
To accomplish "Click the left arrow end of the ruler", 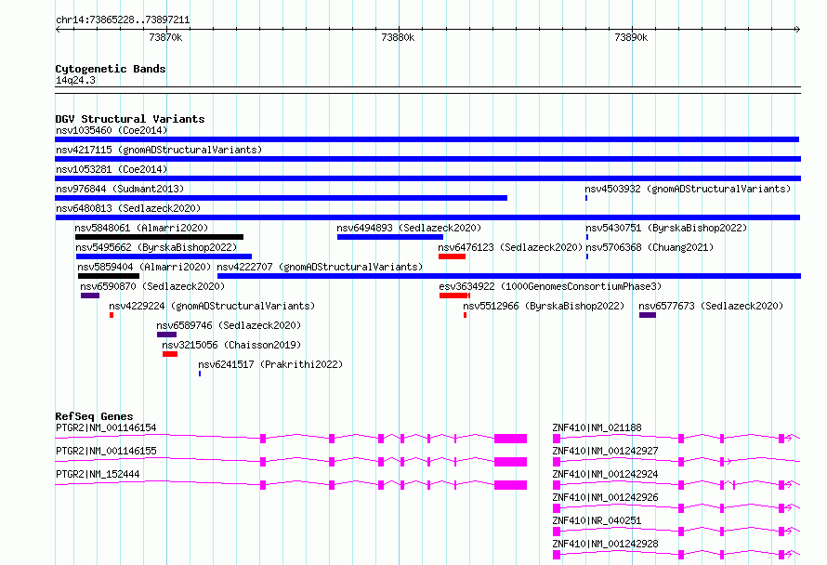I will pyautogui.click(x=58, y=30).
